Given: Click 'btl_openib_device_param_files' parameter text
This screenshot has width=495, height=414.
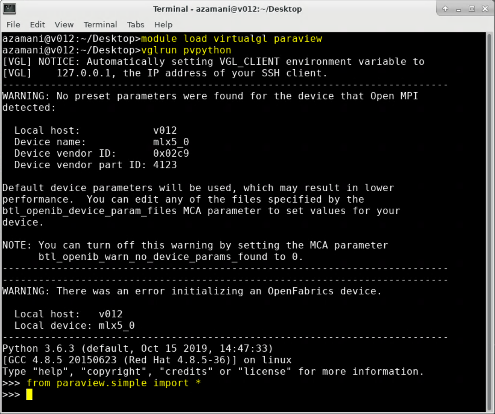Looking at the screenshot, I should point(89,211).
